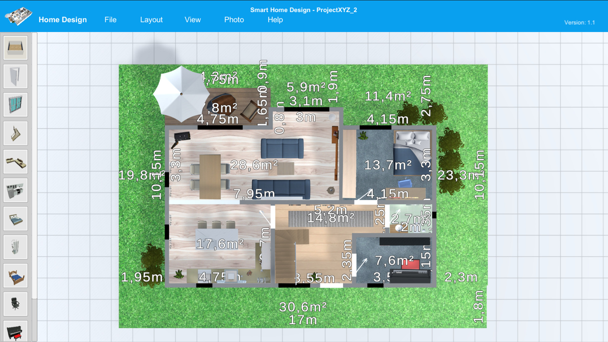
Task: Open the File menu
Action: tap(110, 20)
